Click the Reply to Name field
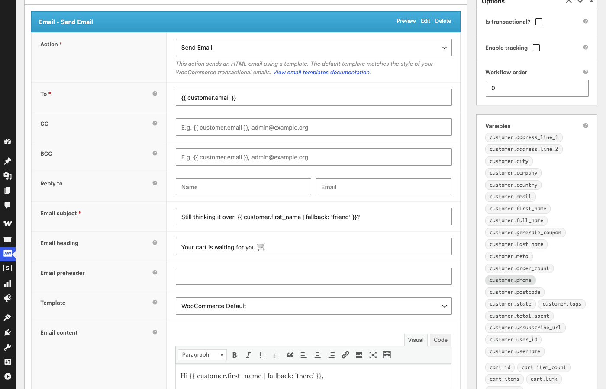The width and height of the screenshot is (606, 389). coord(243,187)
